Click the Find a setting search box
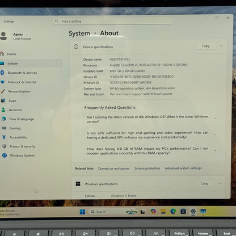The height and width of the screenshot is (236, 236). tap(113, 21)
